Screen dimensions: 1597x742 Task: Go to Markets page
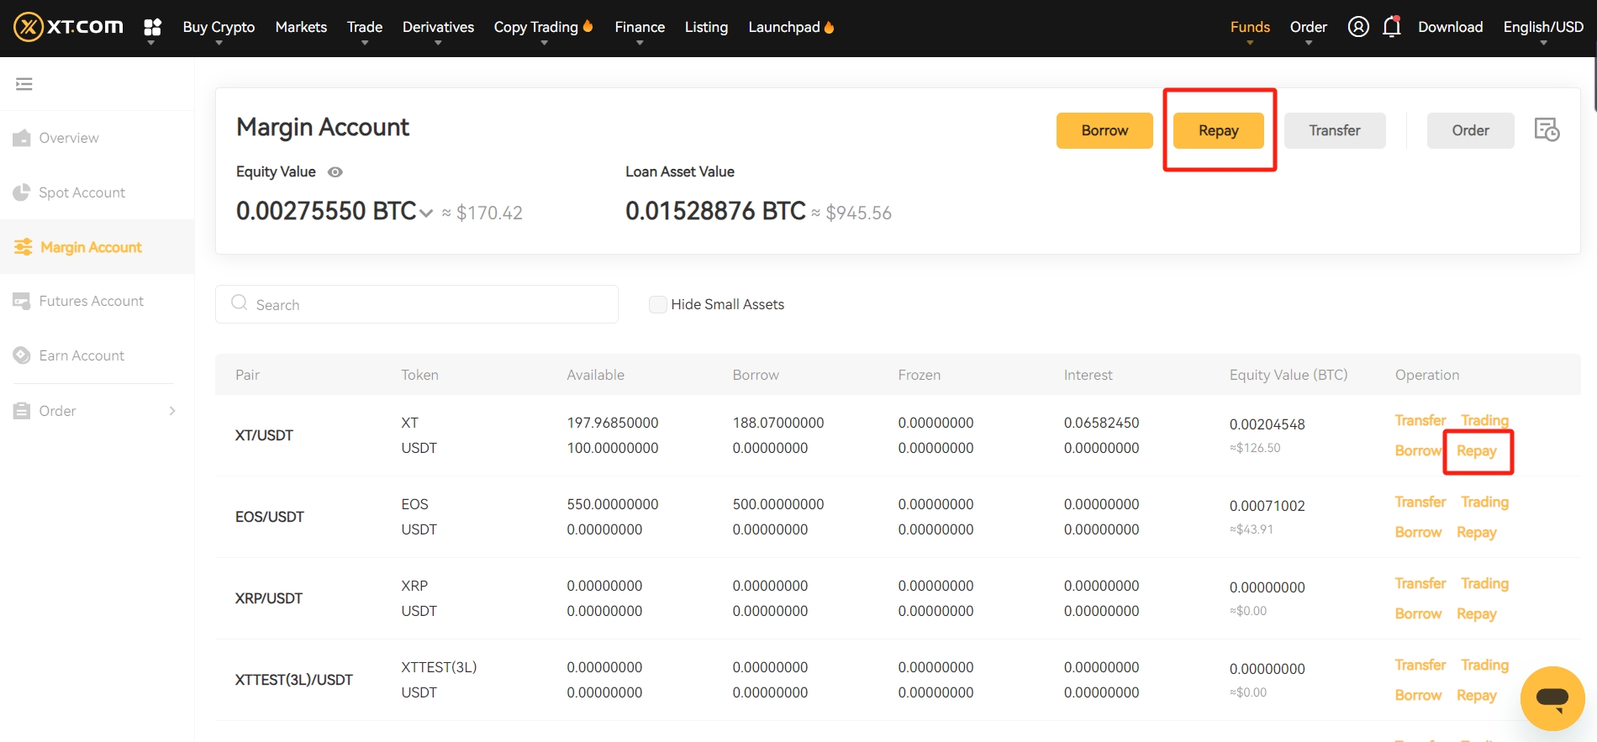tap(301, 27)
